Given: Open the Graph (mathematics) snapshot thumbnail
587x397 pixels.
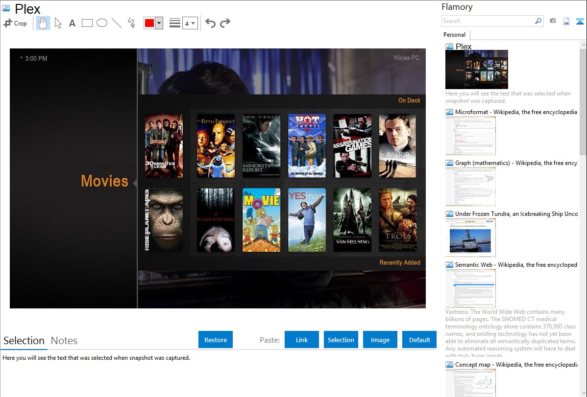Looking at the screenshot, I should 470,187.
